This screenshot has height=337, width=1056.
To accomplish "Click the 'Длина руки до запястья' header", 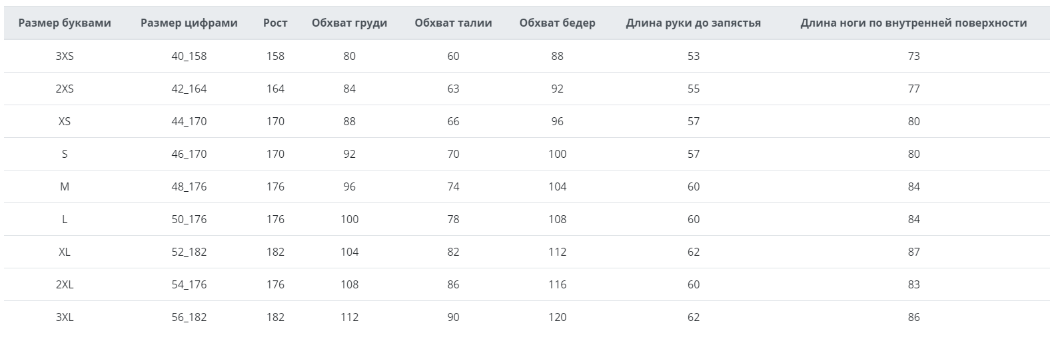I will click(693, 23).
